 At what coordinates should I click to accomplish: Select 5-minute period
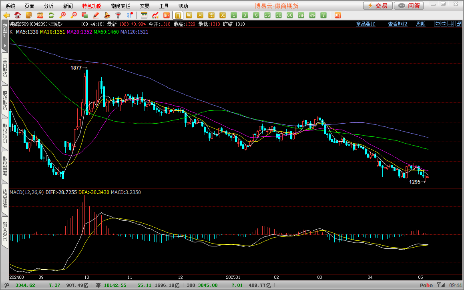coord(256,15)
